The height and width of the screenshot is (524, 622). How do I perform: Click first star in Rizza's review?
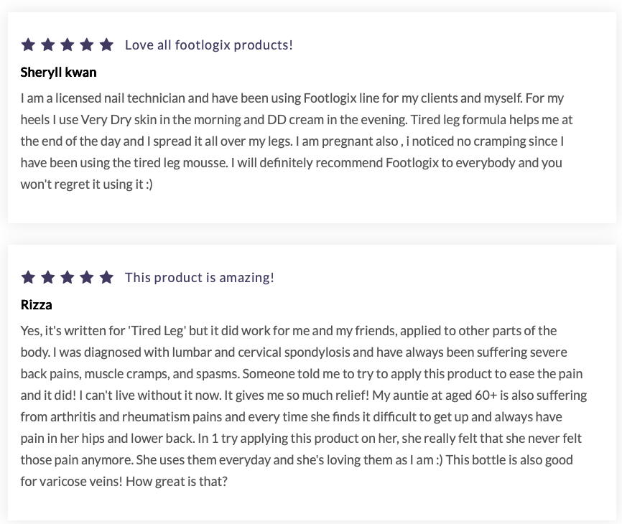coord(28,277)
